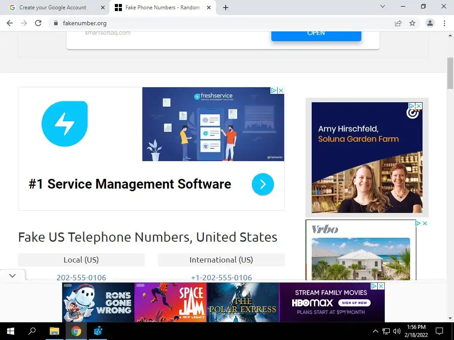Open Chrome's three-dot menu
Image resolution: width=454 pixels, height=340 pixels.
pyautogui.click(x=444, y=23)
